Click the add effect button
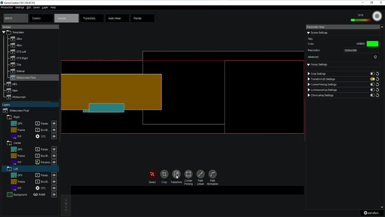 point(372,213)
